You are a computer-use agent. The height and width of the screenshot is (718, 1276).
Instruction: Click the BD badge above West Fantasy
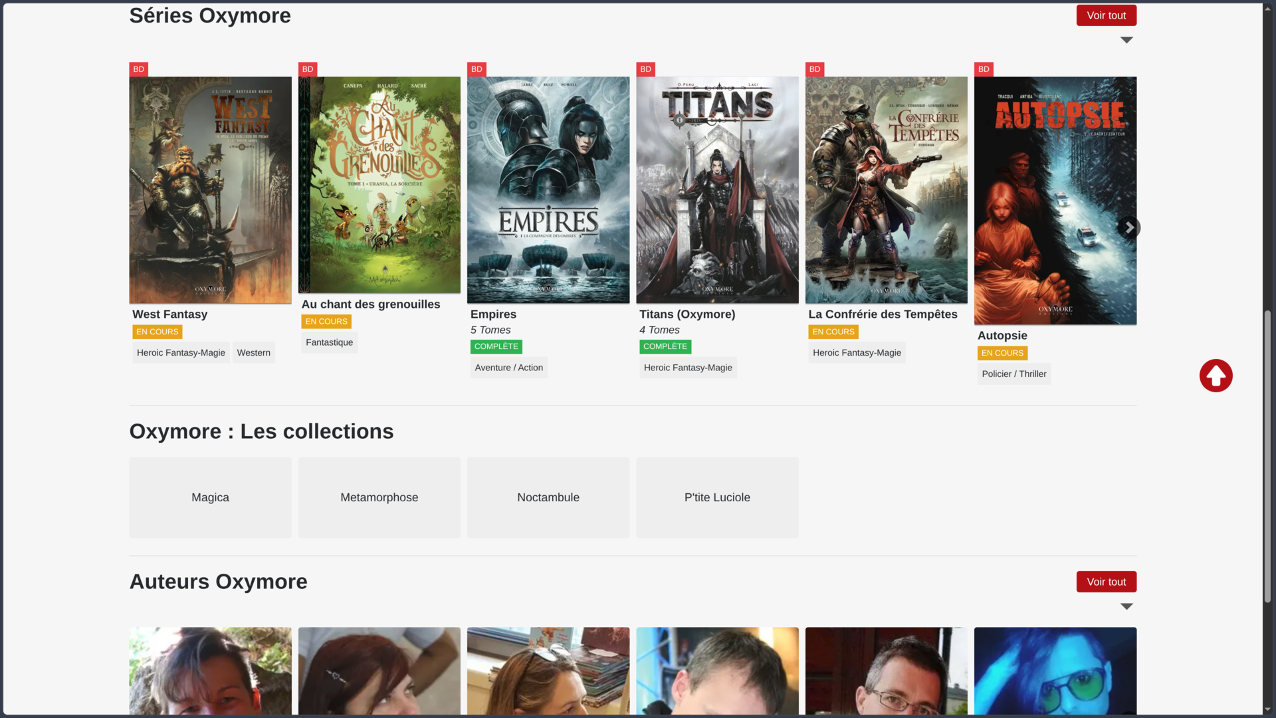(138, 69)
